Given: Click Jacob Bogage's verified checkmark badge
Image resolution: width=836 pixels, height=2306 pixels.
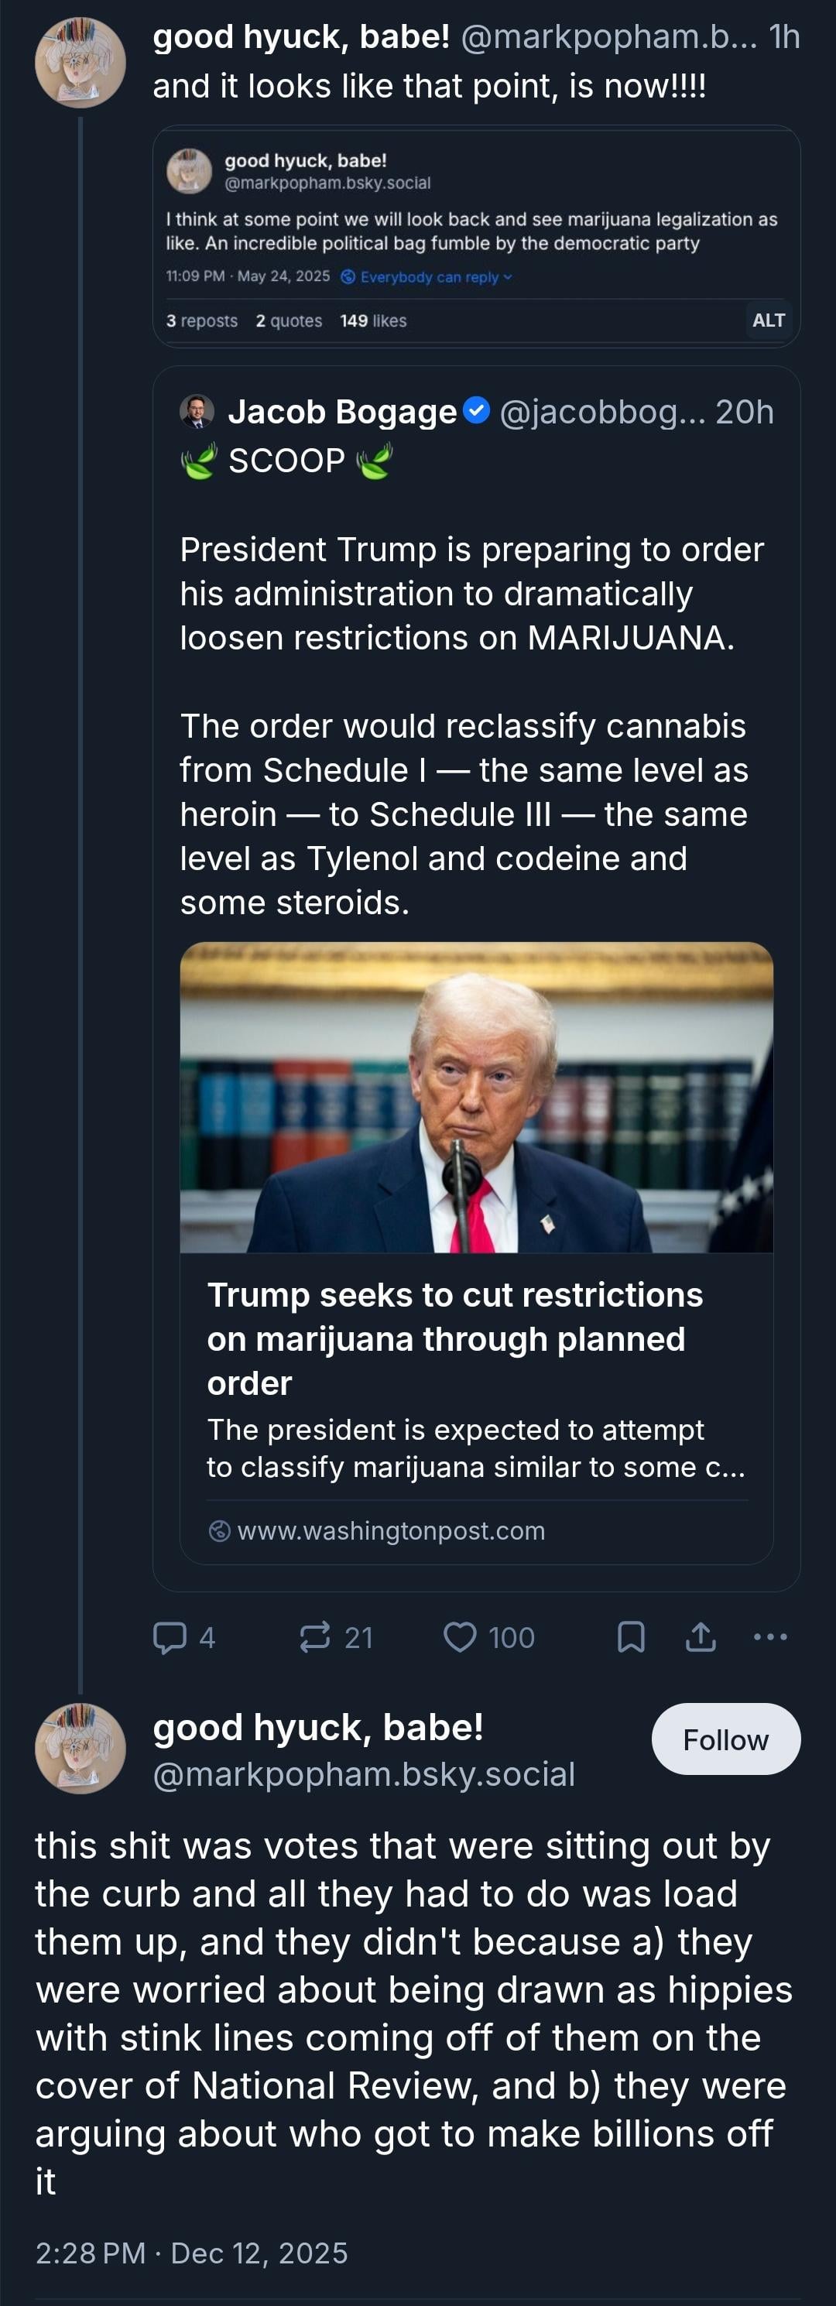Looking at the screenshot, I should tap(477, 411).
